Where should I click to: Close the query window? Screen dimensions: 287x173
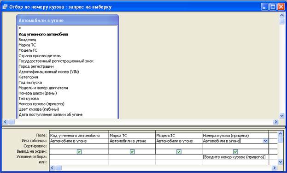pyautogui.click(x=281, y=7)
